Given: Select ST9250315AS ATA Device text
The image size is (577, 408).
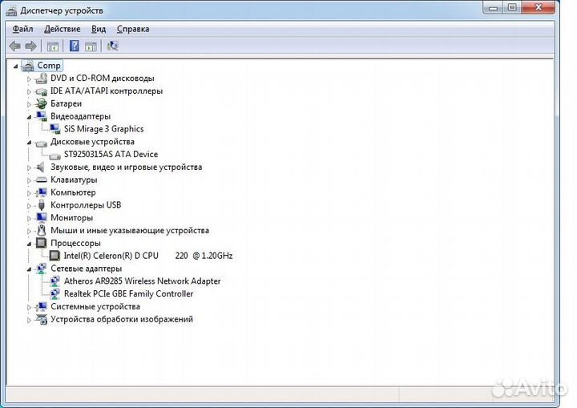Looking at the screenshot, I should [x=111, y=154].
